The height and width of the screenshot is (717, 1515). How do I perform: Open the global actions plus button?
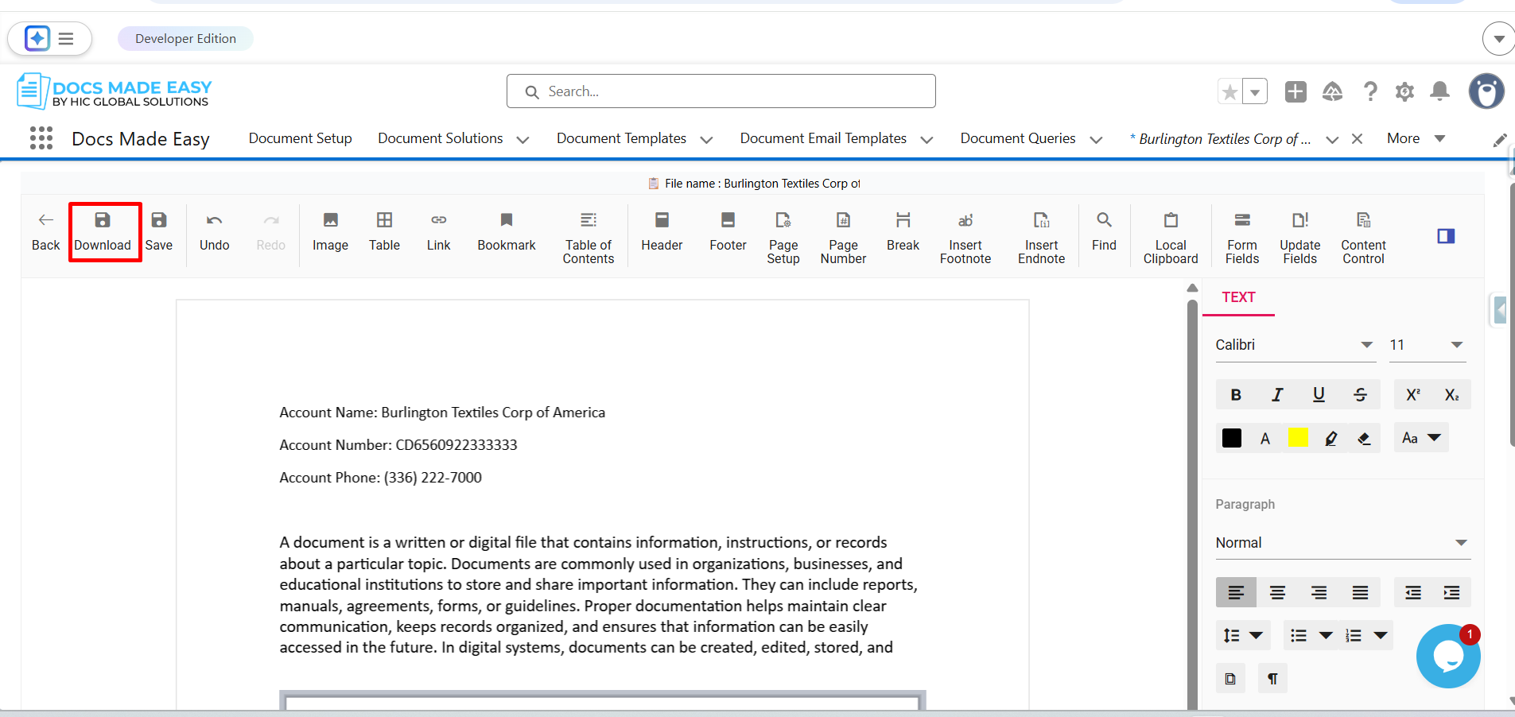[1296, 91]
